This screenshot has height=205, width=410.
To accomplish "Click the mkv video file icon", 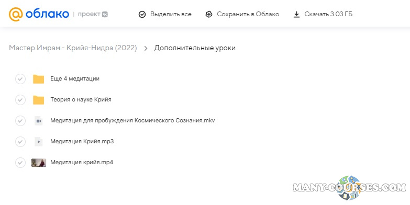I will 38,121.
